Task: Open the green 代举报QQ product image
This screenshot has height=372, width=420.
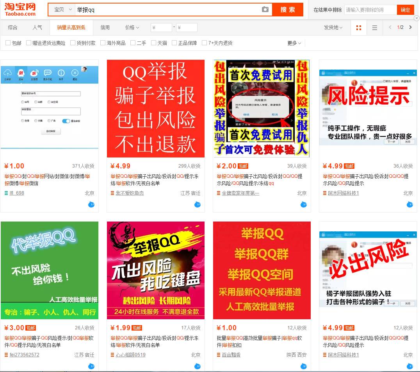Action: coord(50,270)
